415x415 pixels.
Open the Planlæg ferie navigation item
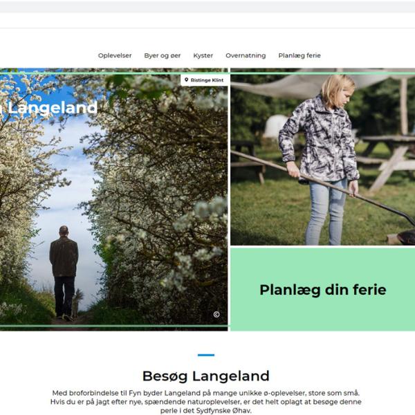pos(299,55)
